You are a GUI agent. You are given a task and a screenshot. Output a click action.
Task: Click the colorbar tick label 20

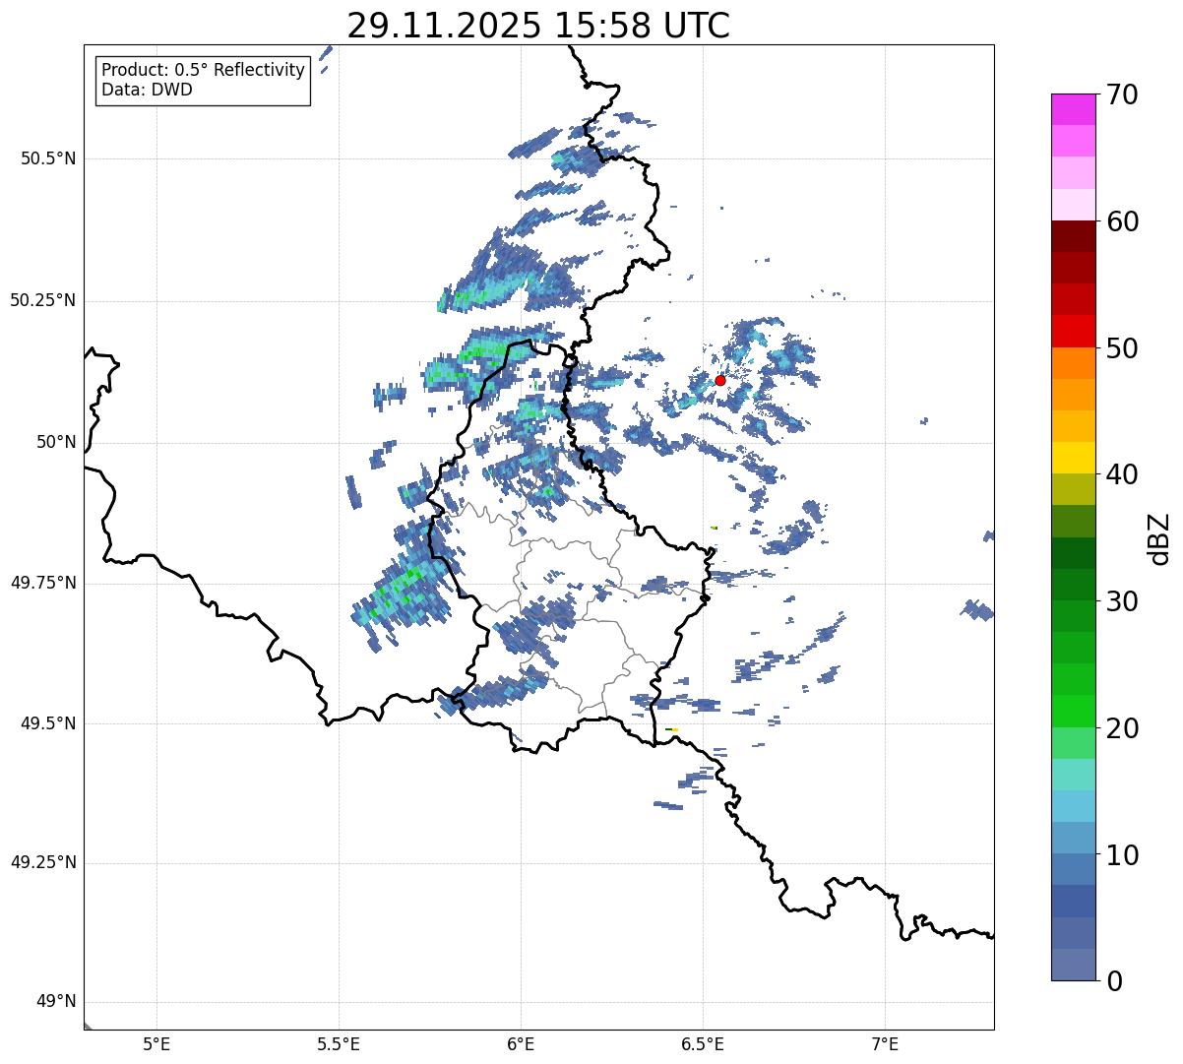pyautogui.click(x=1121, y=728)
